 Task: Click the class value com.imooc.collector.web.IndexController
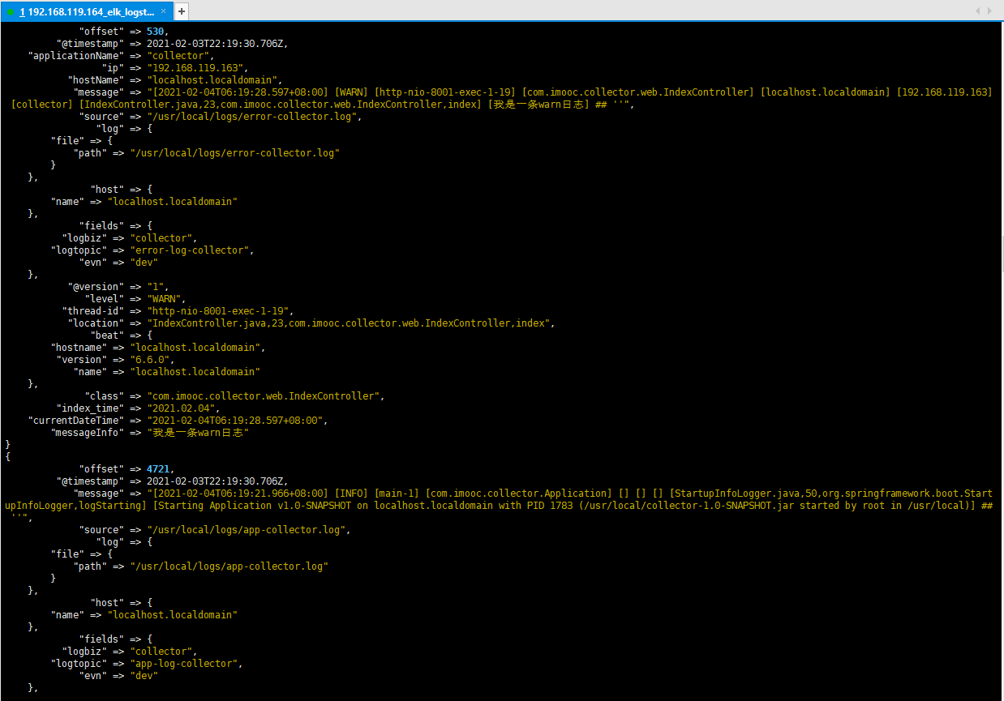click(263, 396)
